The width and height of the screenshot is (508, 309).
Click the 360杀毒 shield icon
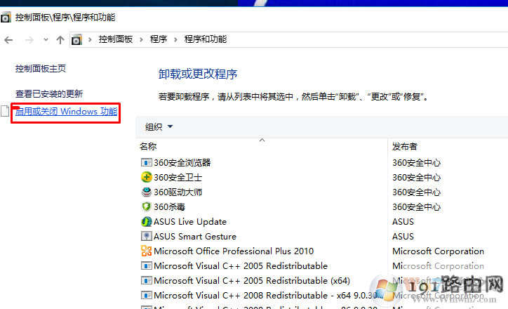pos(147,206)
